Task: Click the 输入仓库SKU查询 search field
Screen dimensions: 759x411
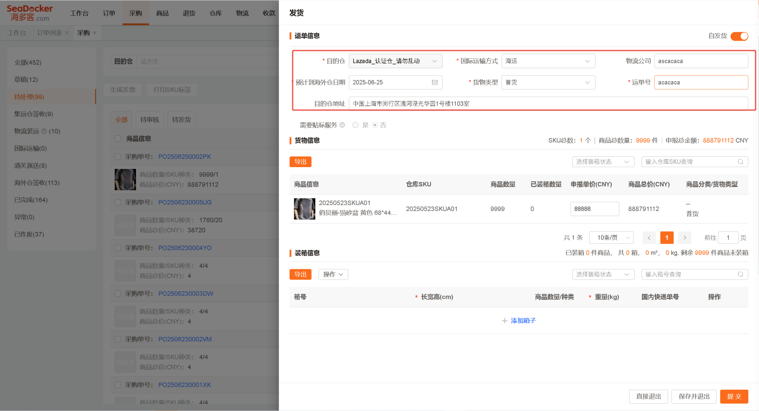Action: pyautogui.click(x=695, y=162)
